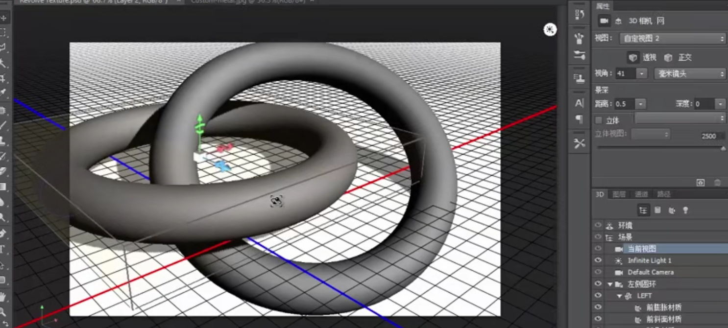Filter 3D panel by whole scene

pos(643,211)
